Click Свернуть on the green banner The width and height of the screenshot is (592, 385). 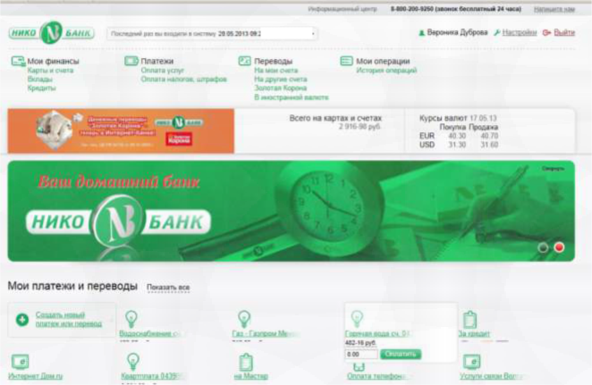[x=553, y=169]
